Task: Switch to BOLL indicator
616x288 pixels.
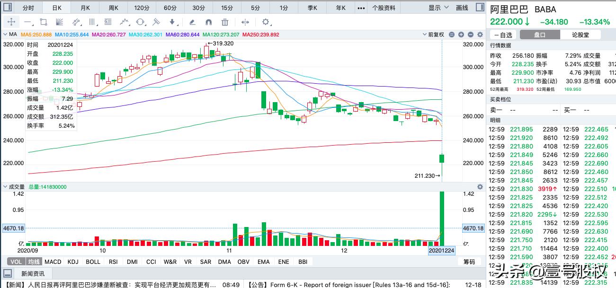Action: coord(93,262)
